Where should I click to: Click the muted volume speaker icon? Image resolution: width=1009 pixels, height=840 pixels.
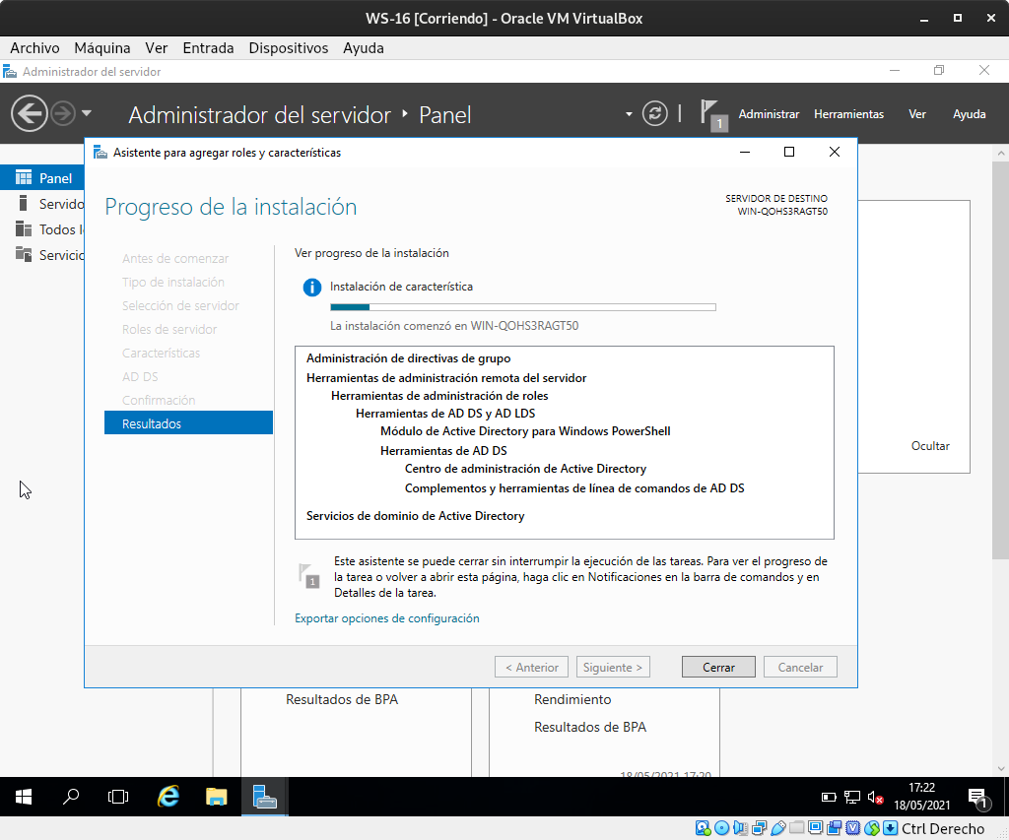click(874, 797)
